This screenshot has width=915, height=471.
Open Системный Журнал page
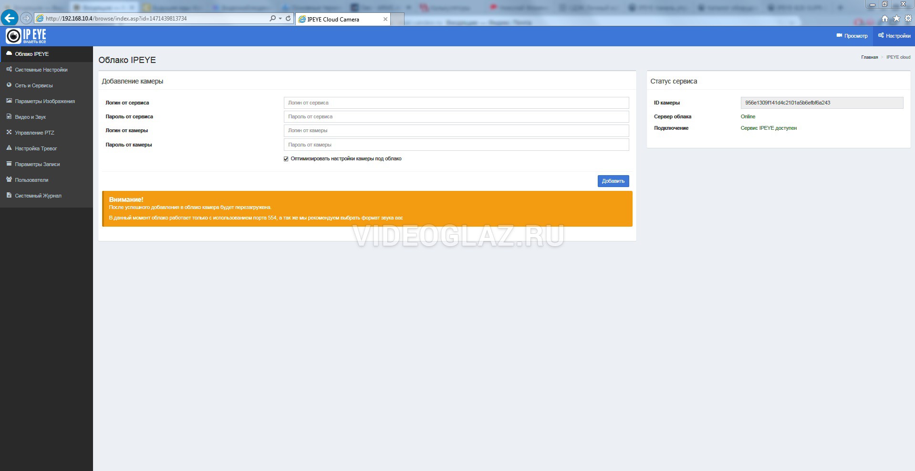click(x=46, y=196)
